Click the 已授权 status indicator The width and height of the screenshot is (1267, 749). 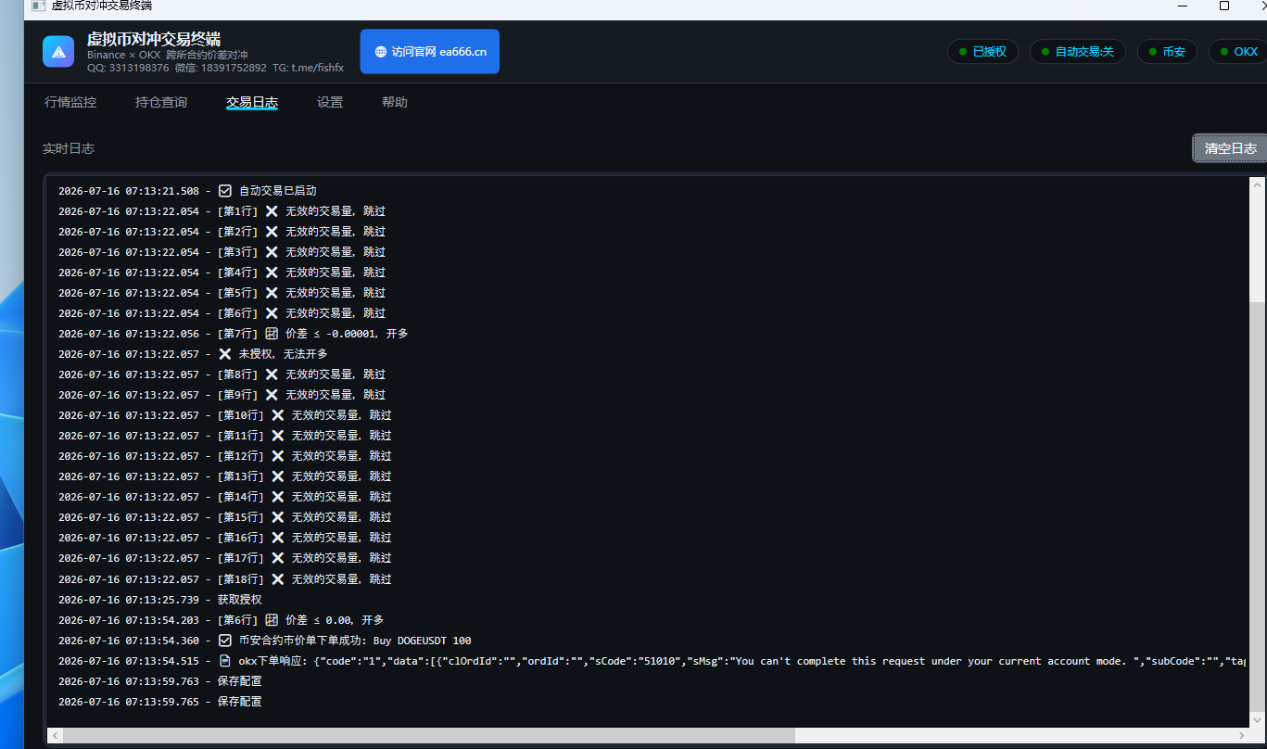click(983, 52)
